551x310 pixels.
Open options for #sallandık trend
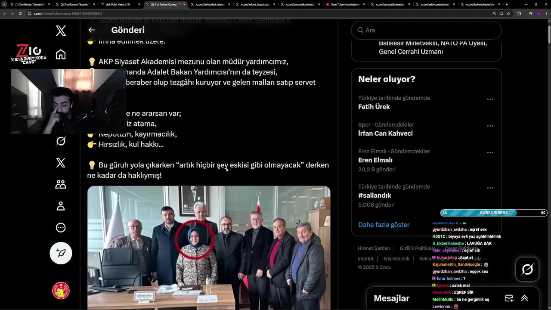tap(490, 188)
